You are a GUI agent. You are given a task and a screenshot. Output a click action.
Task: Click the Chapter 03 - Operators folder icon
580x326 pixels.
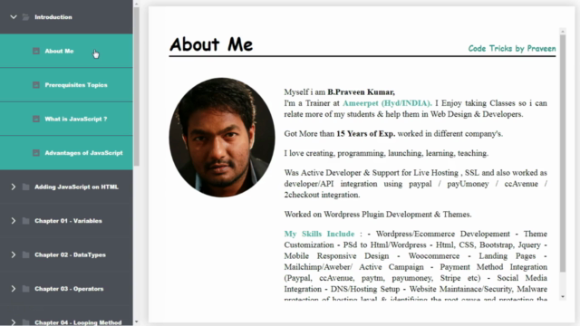click(x=26, y=289)
